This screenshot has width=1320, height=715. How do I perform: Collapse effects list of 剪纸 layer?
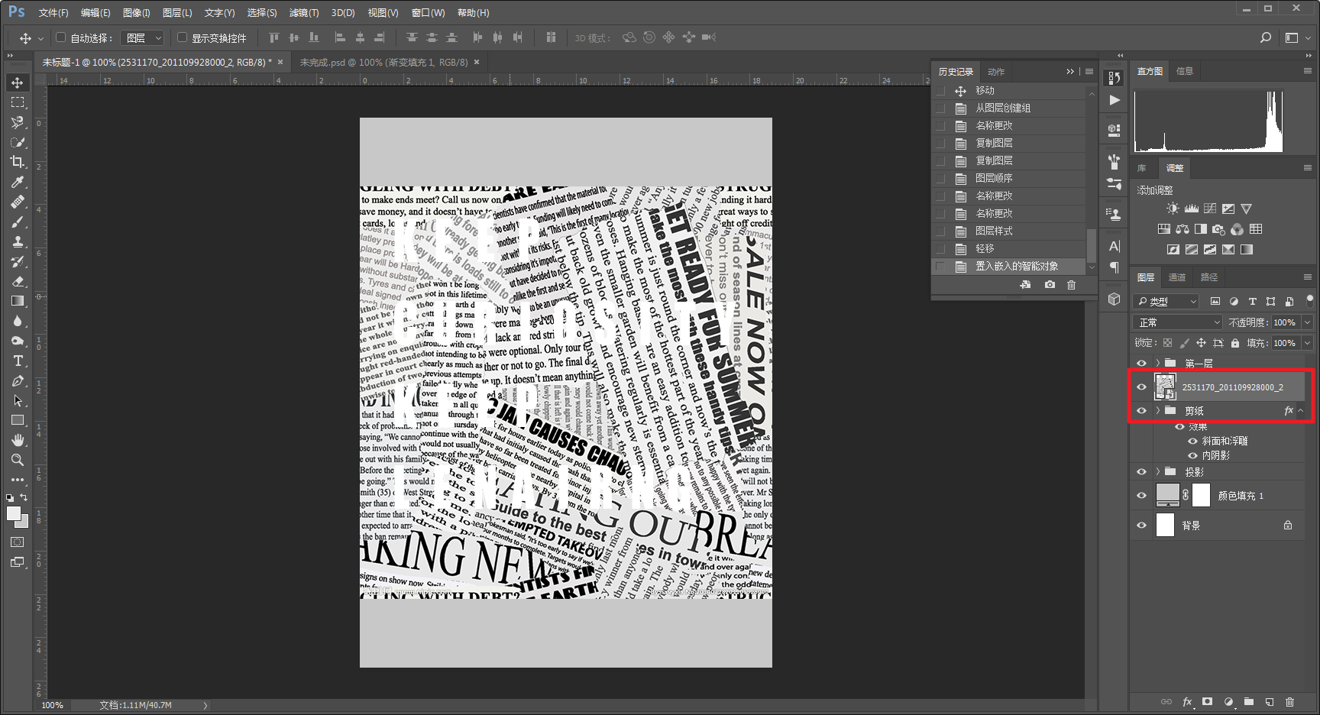[x=1301, y=411]
